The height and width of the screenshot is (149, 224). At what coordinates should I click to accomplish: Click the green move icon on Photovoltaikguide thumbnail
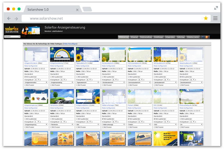coord(181,91)
